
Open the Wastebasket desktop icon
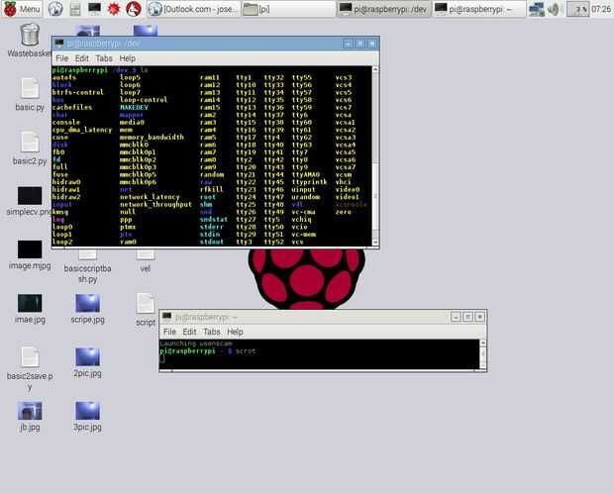coord(30,40)
